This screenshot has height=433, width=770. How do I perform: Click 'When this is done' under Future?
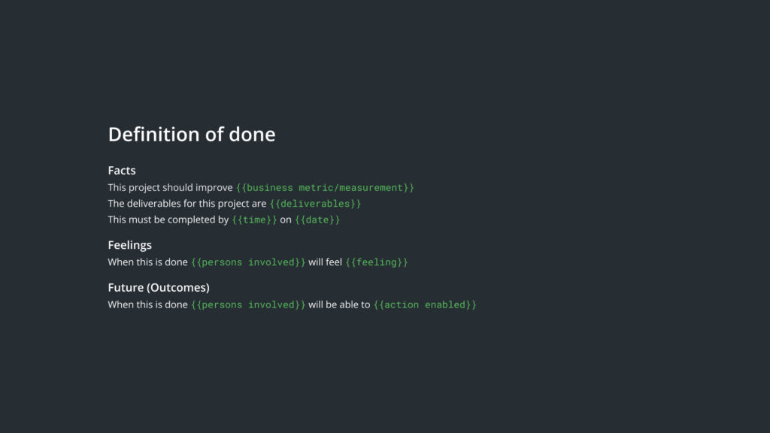[x=148, y=305]
